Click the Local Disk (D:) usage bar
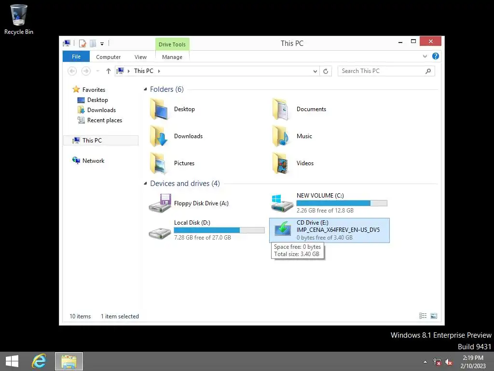The height and width of the screenshot is (371, 494). 220,230
